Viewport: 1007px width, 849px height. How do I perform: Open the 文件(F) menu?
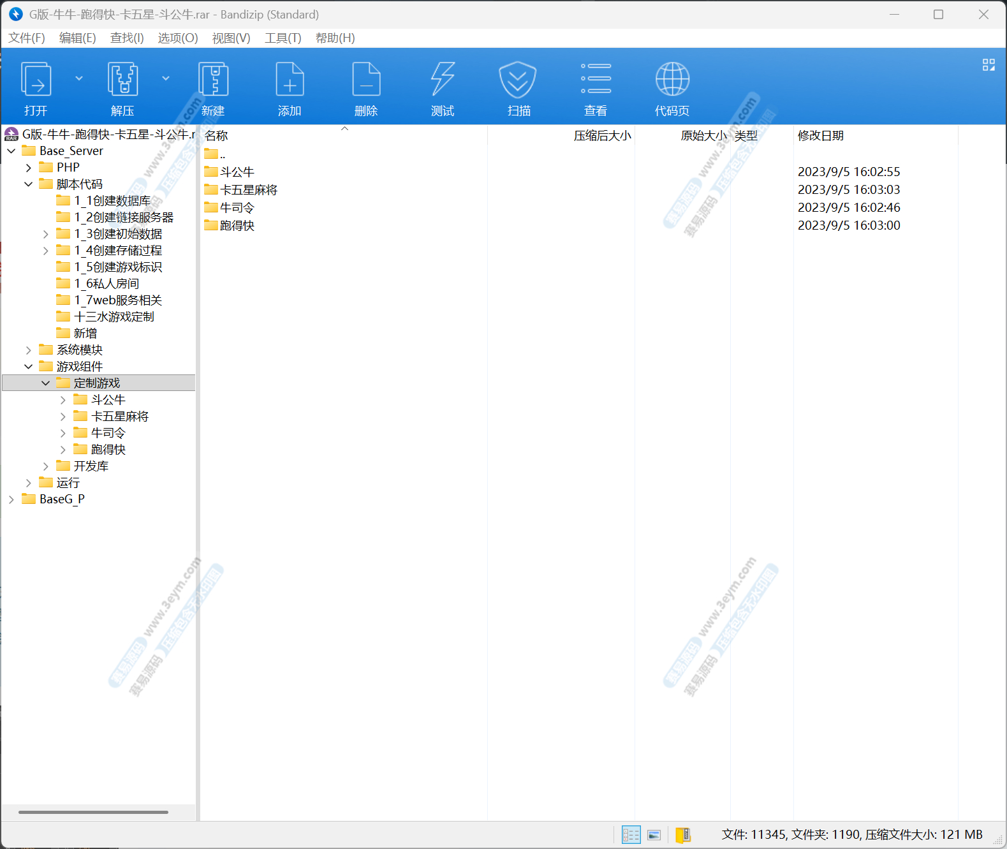click(x=27, y=38)
